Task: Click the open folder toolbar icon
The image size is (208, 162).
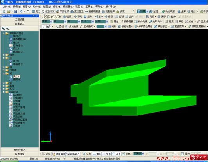Action: coord(9,11)
